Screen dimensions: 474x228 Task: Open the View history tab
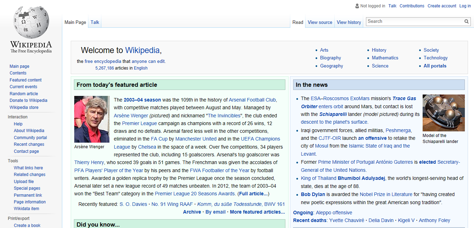tap(349, 22)
